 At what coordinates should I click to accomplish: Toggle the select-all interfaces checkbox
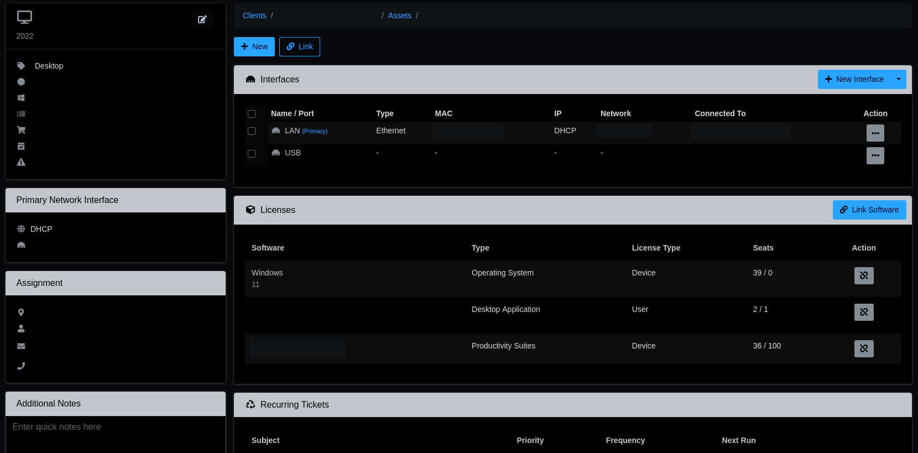point(252,114)
